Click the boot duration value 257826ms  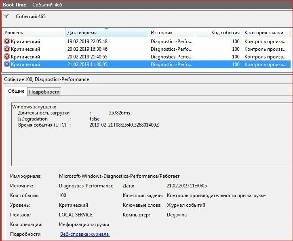[119, 113]
